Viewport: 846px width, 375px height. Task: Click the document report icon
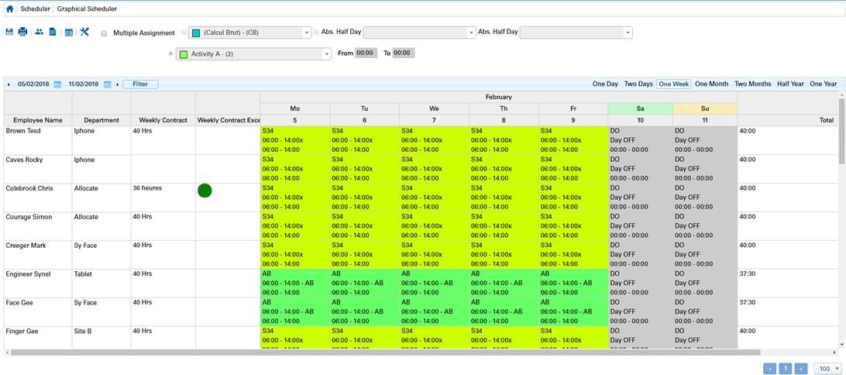tap(53, 33)
